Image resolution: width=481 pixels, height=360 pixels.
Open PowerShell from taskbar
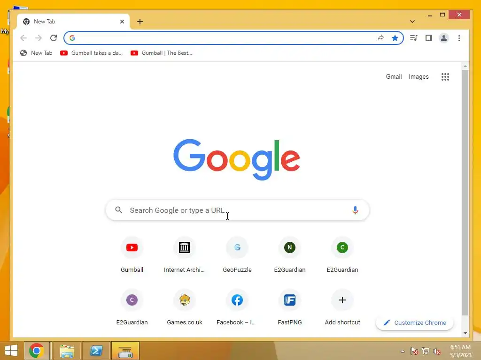coord(96,351)
